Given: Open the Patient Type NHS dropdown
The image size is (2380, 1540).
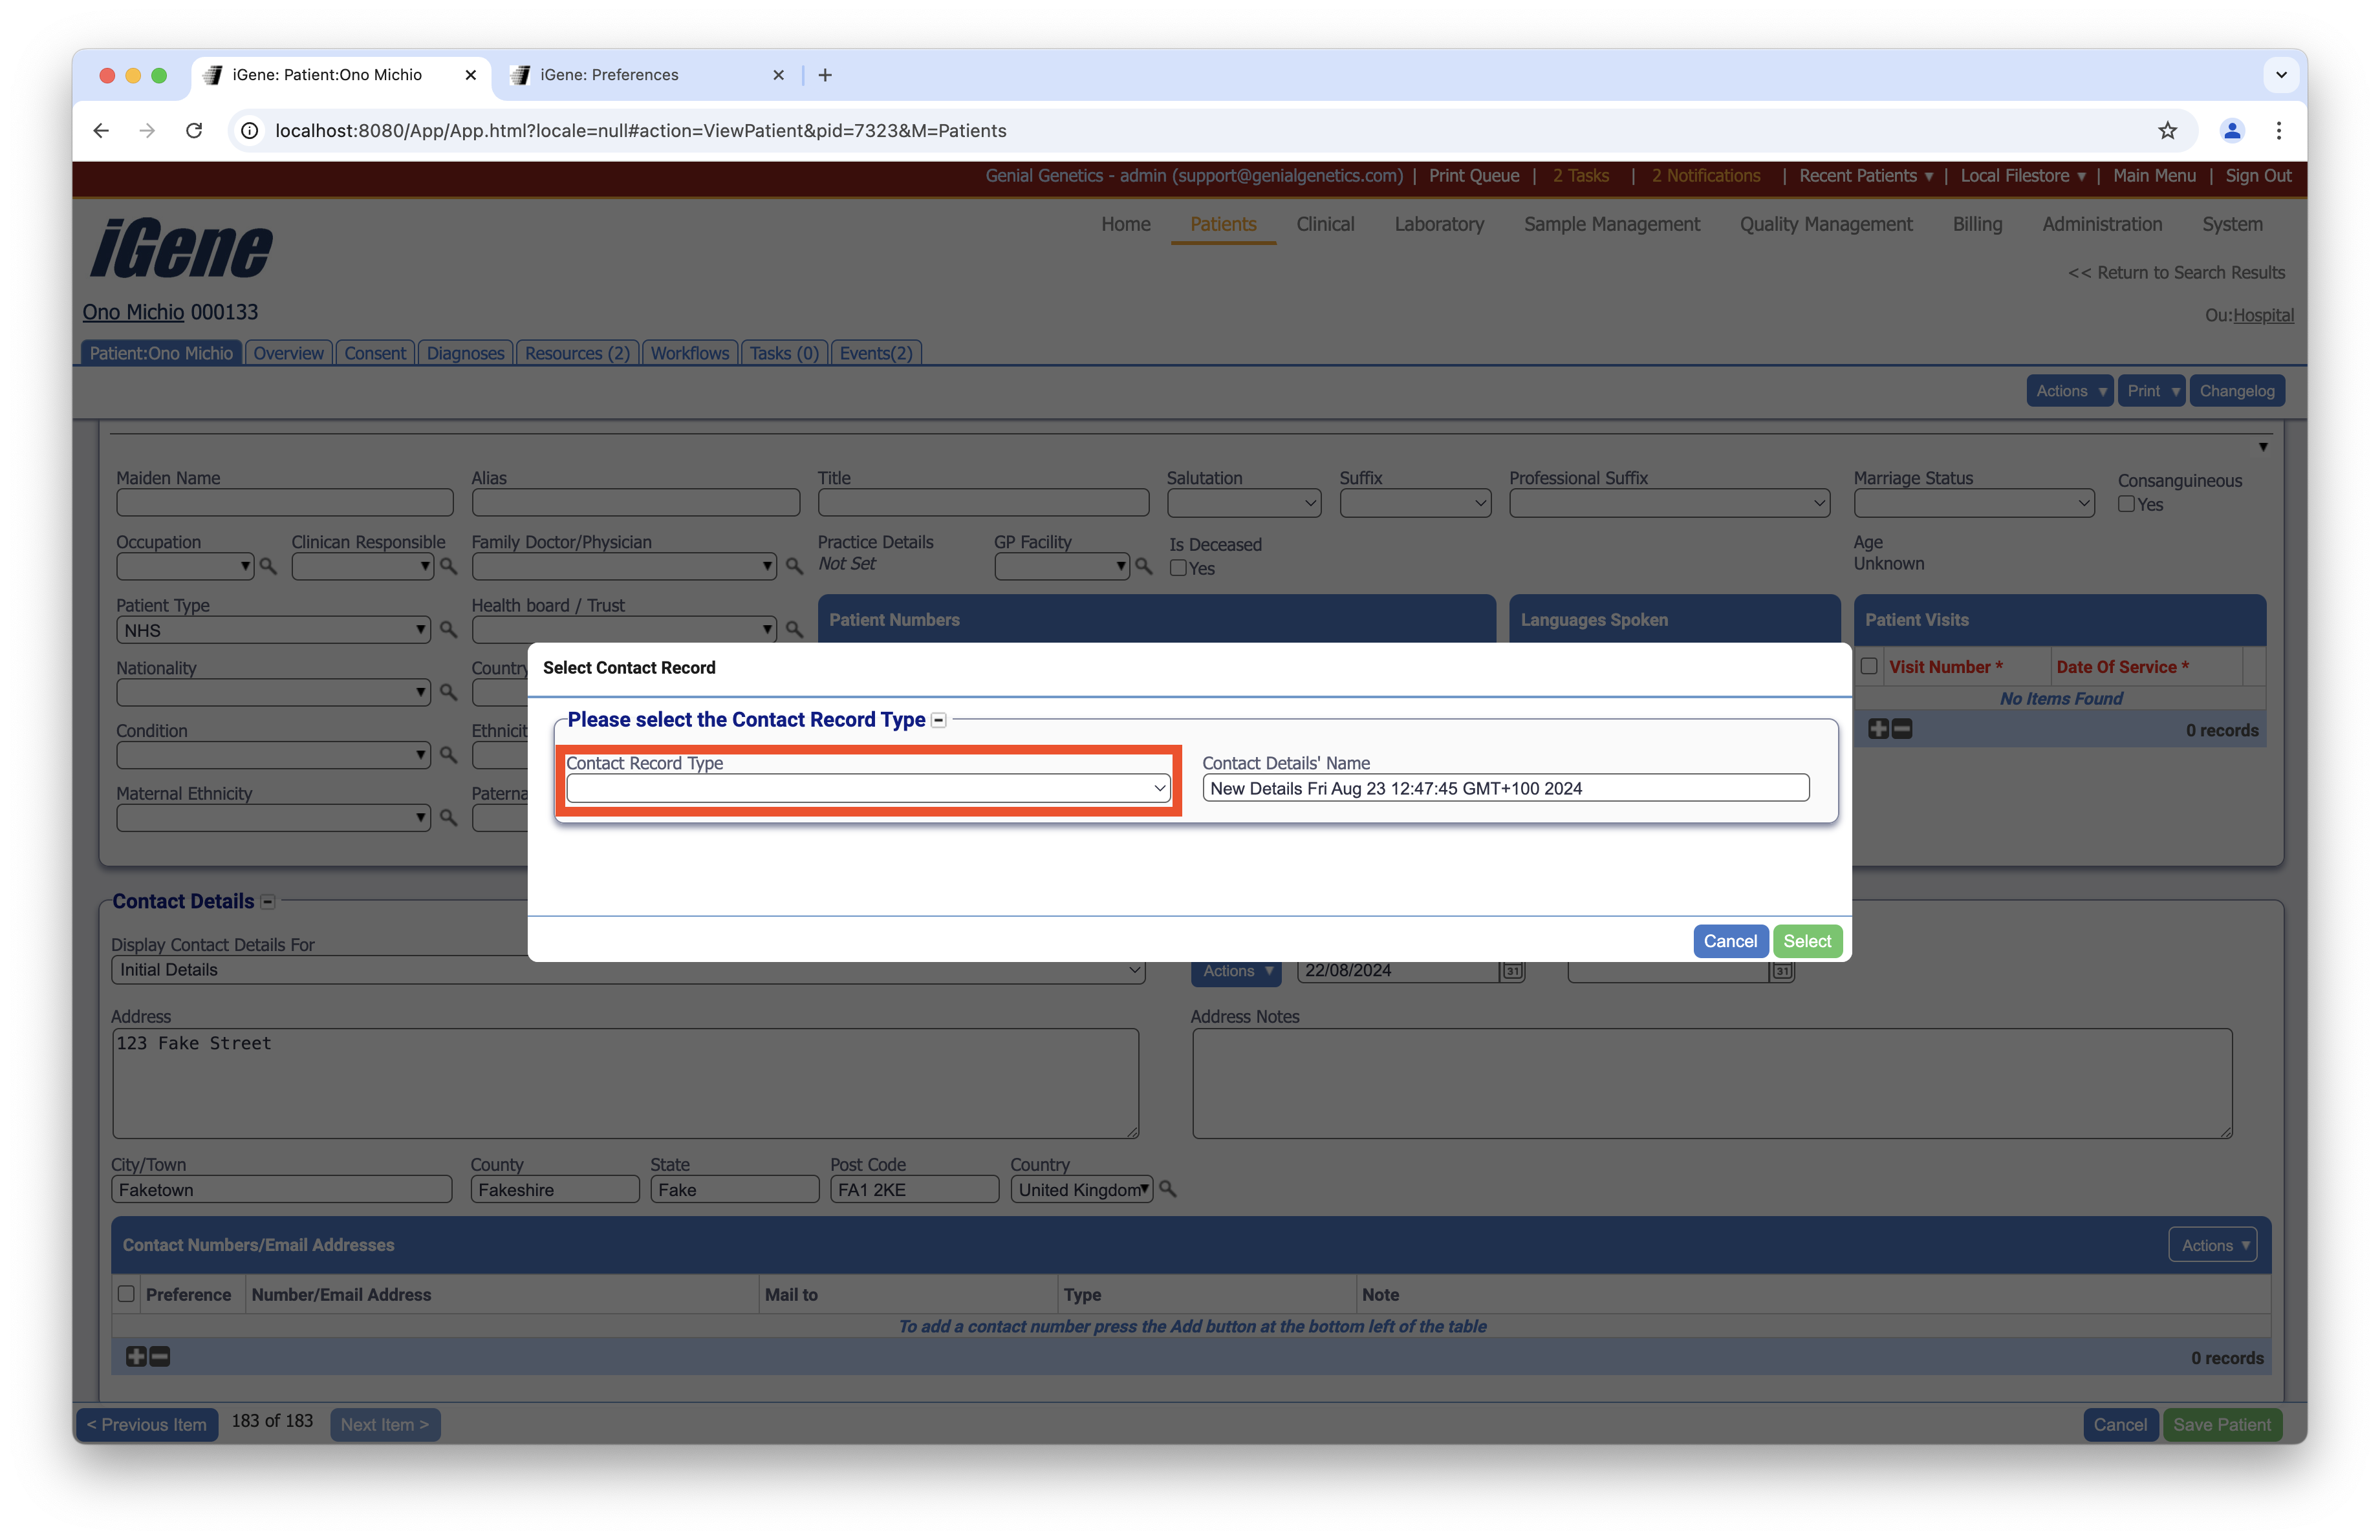Looking at the screenshot, I should point(273,630).
